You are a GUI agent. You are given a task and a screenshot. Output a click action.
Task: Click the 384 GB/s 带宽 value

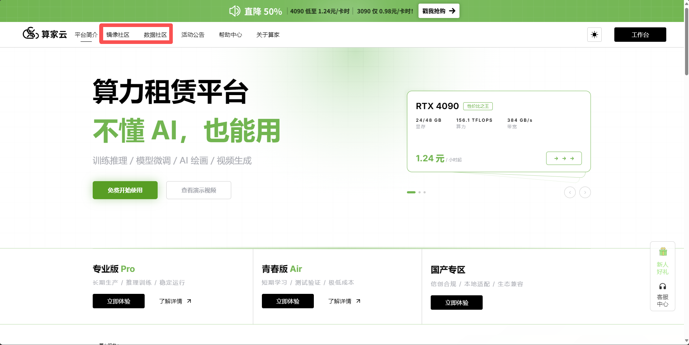click(520, 120)
